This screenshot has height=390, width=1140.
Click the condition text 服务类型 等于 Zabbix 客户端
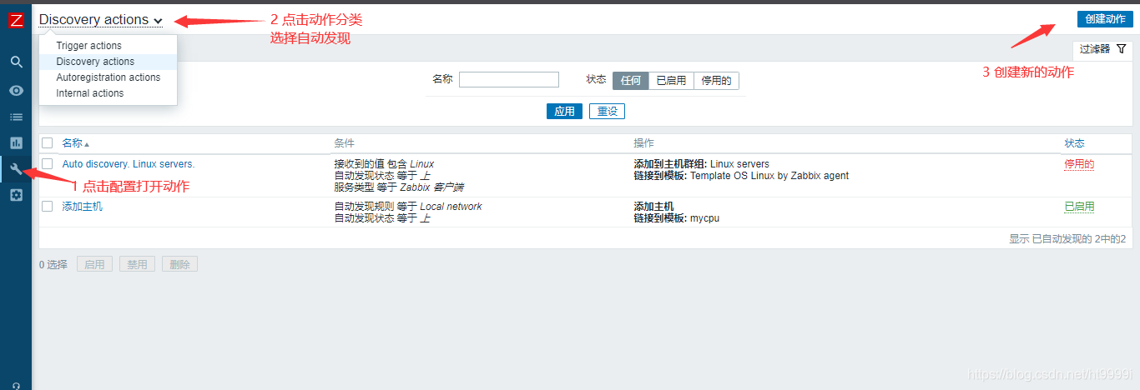399,187
